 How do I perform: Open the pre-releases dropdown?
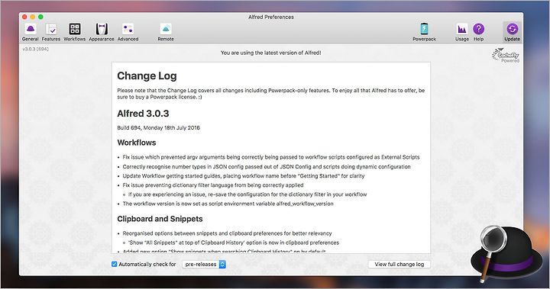[204, 264]
